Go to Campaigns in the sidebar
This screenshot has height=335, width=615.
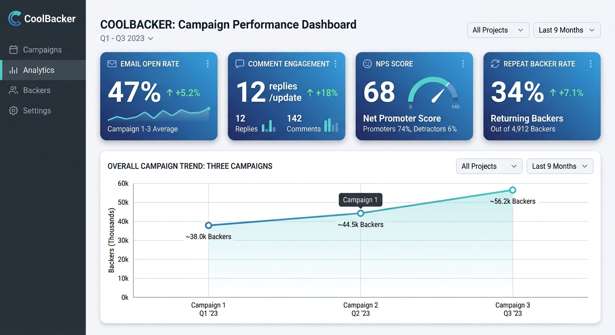(x=43, y=50)
